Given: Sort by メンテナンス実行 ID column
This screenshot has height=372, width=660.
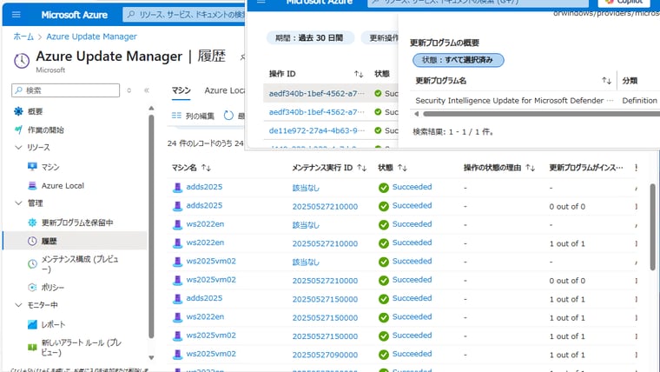Looking at the screenshot, I should [x=361, y=168].
